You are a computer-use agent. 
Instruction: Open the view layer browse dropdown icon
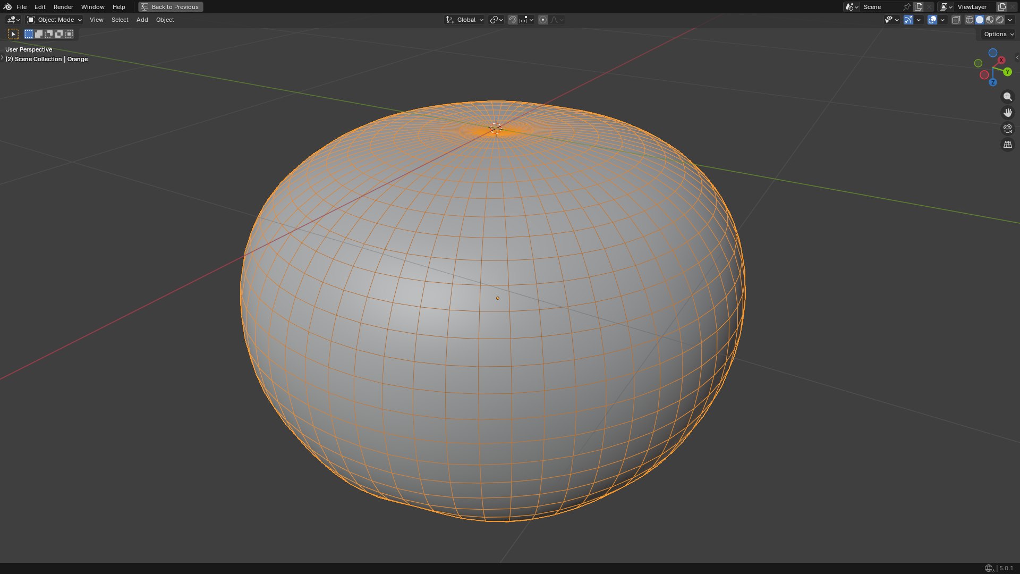[x=946, y=7]
